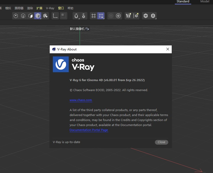Image resolution: width=213 pixels, height=173 pixels.
Task: Open the Documentation Portal Page link
Action: [89, 130]
